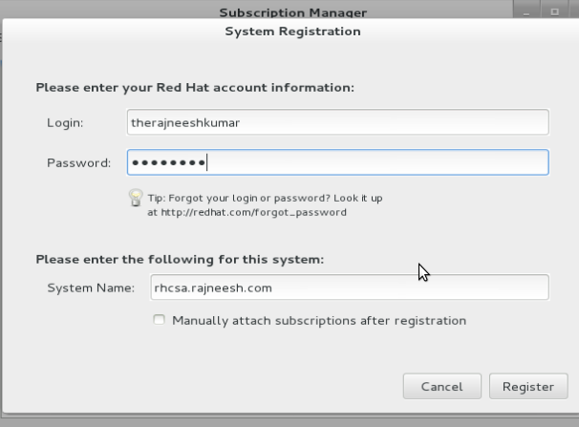Click the System Registration dialog title
The width and height of the screenshot is (579, 427).
tap(292, 32)
